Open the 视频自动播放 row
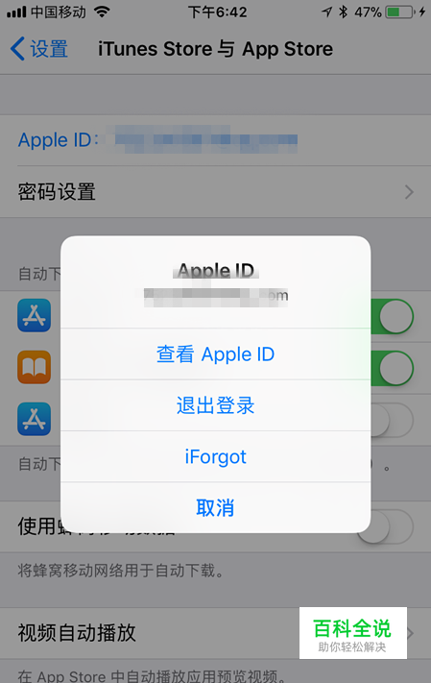The width and height of the screenshot is (431, 683). 215,633
